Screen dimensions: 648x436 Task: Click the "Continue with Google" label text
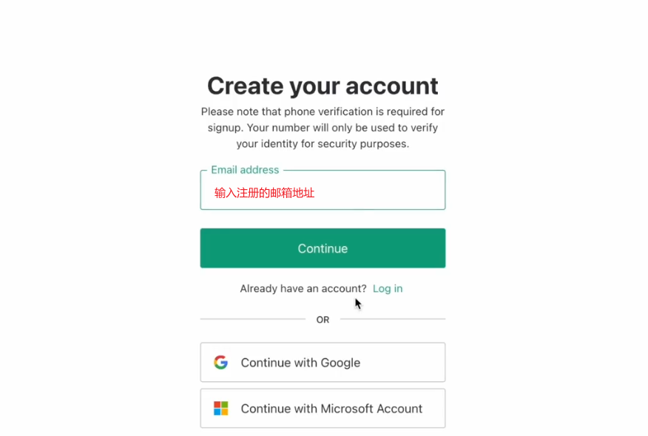[x=300, y=363]
